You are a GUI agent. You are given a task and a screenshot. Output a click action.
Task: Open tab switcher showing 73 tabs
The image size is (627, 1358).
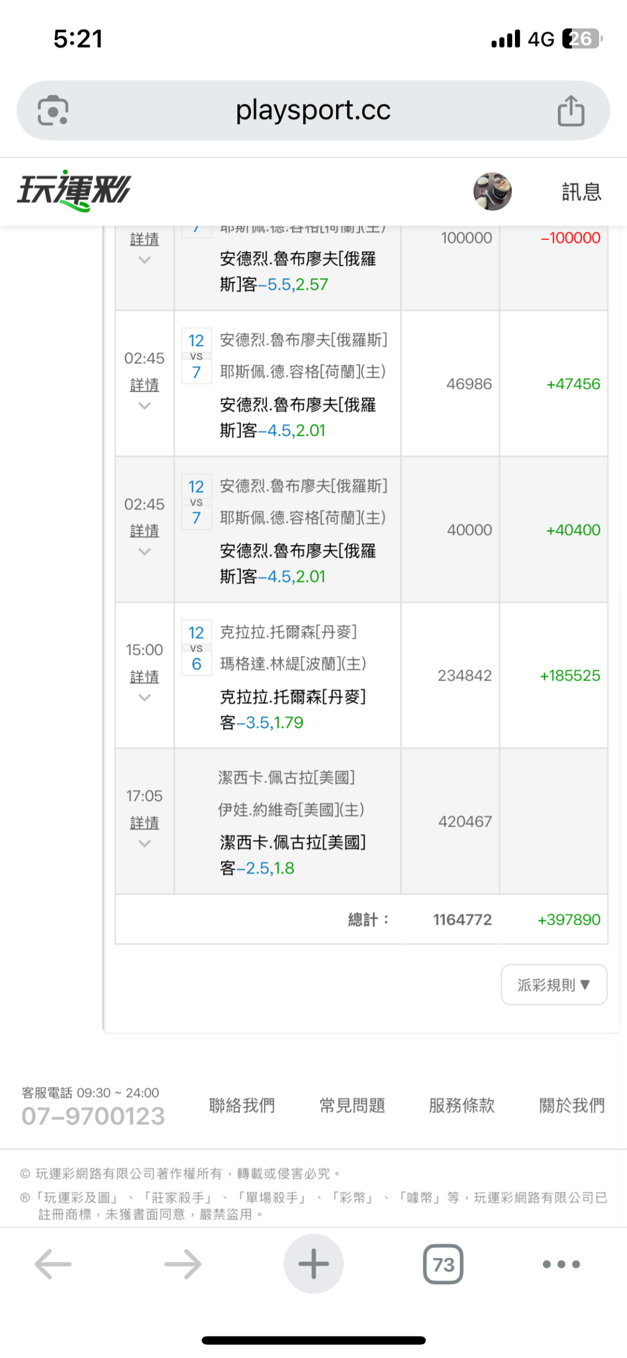pos(443,1264)
